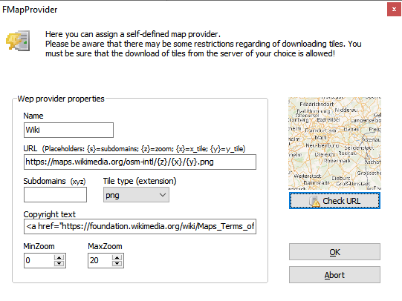Click the MinZoom value field
The height and width of the screenshot is (301, 402).
pos(39,260)
